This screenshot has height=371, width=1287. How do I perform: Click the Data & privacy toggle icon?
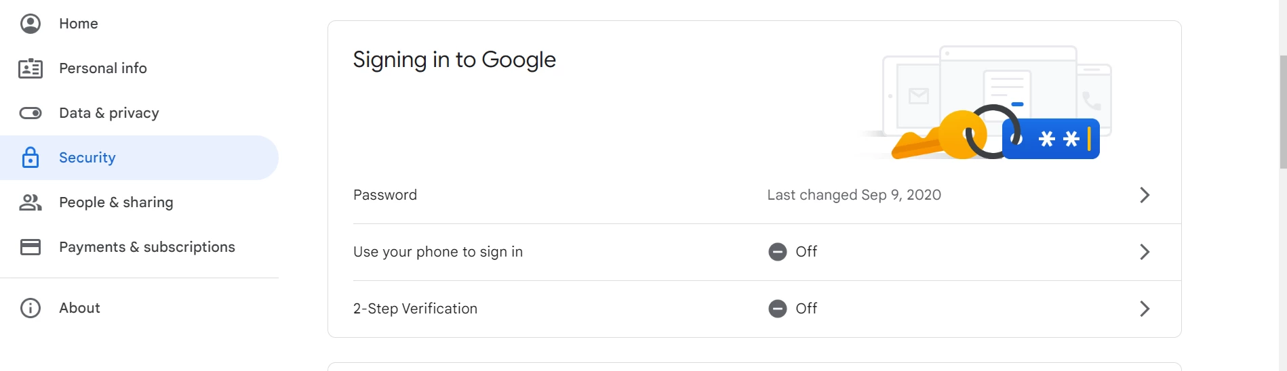[x=31, y=113]
